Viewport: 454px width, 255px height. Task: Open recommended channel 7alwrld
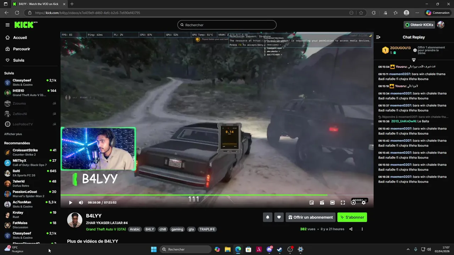[30, 183]
